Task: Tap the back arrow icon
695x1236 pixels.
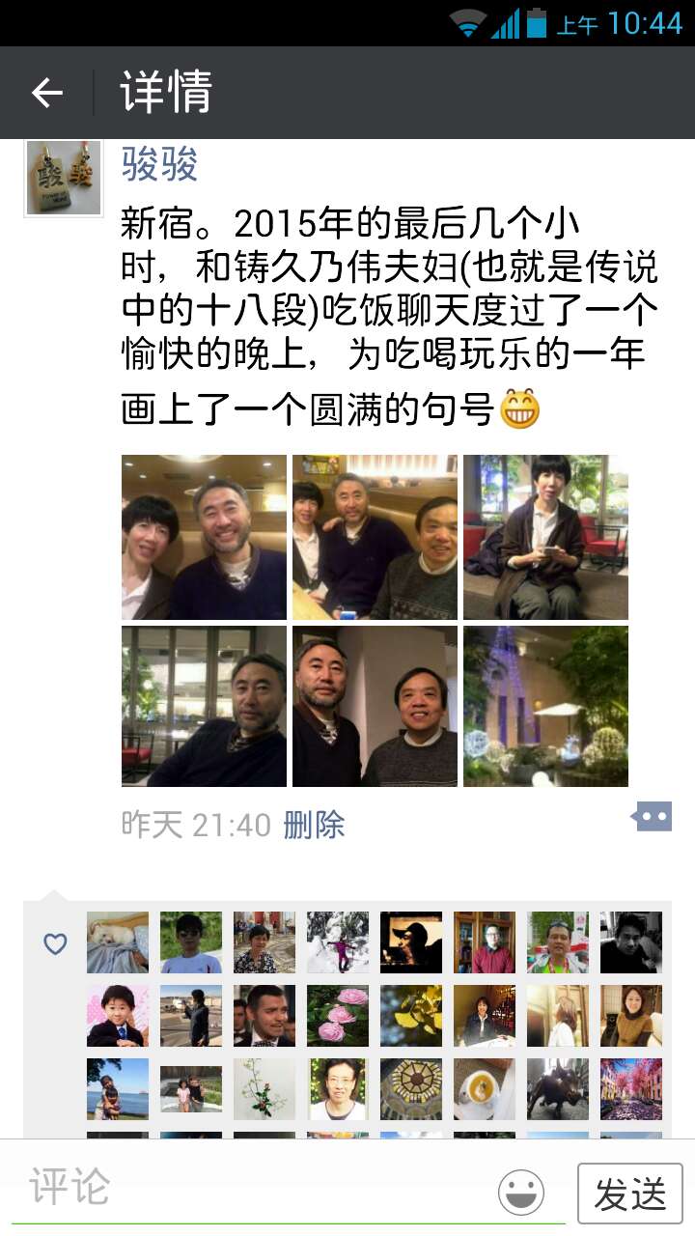Action: [x=46, y=93]
